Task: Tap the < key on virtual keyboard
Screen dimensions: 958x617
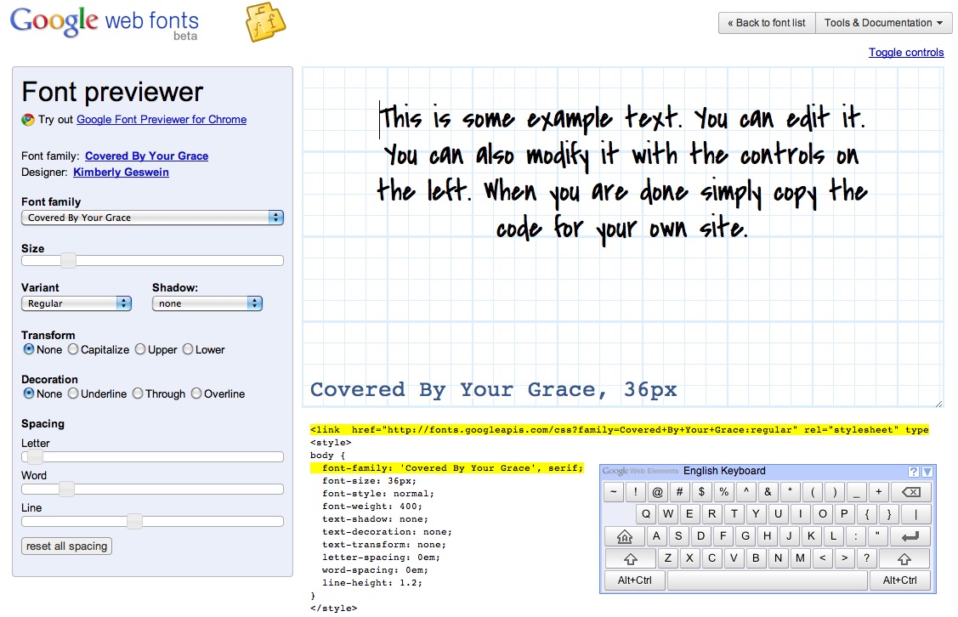Action: (822, 558)
